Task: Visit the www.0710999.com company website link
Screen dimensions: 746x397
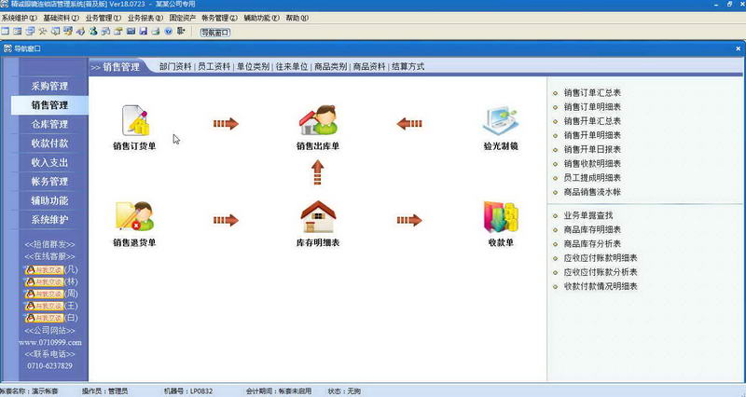Action: [49, 342]
